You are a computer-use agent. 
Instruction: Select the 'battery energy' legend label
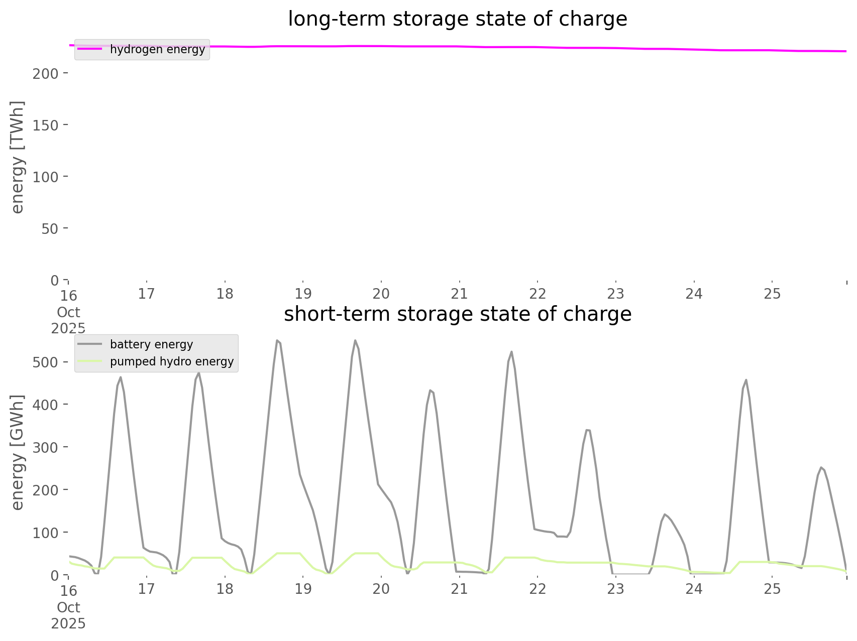click(151, 344)
